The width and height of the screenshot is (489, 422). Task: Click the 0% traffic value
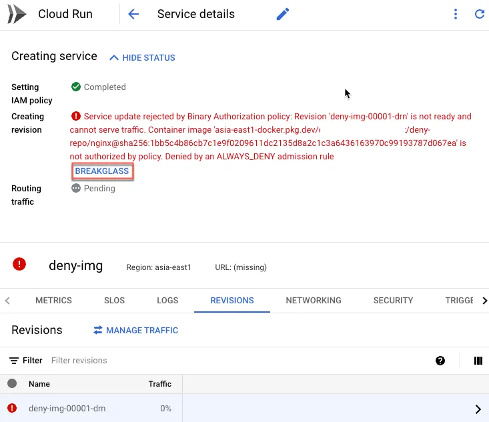(x=165, y=408)
